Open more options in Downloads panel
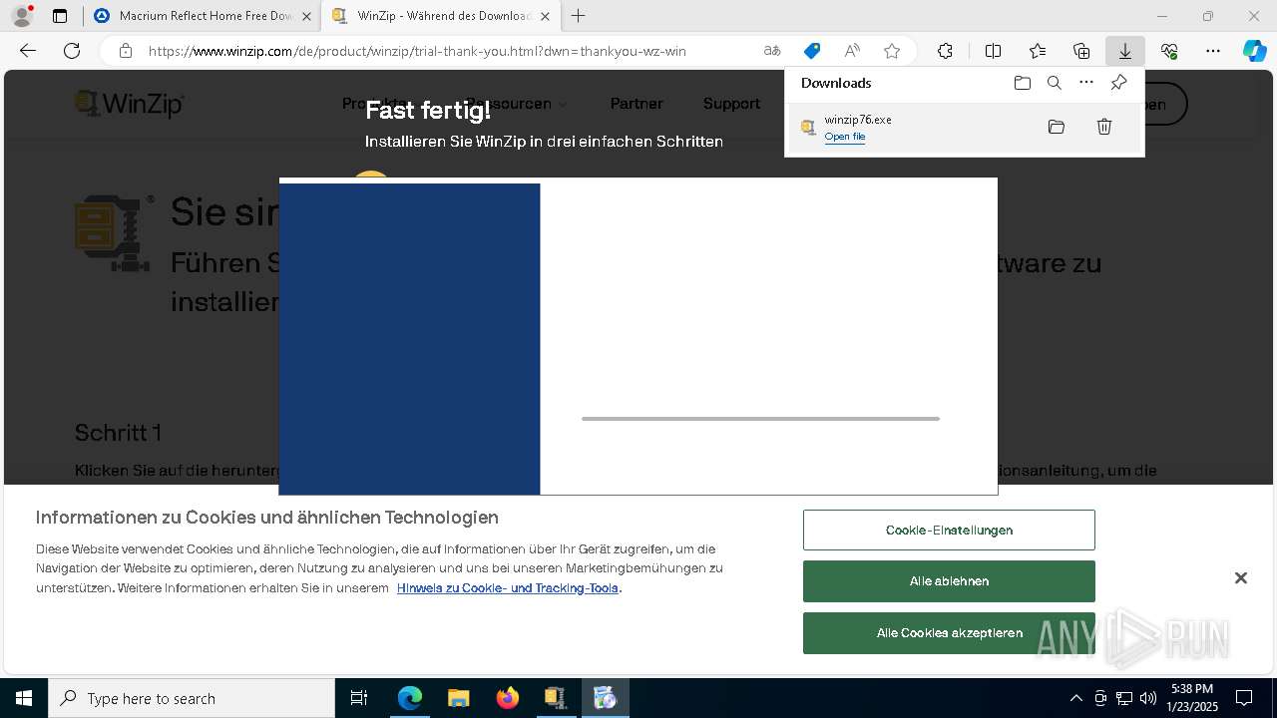This screenshot has height=718, width=1277. point(1086,83)
